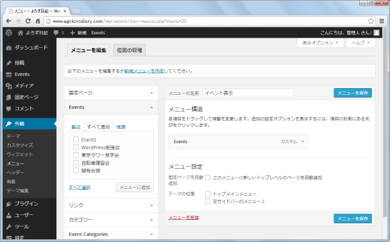Check the WordPress勉強会 event checkbox

pyautogui.click(x=76, y=147)
